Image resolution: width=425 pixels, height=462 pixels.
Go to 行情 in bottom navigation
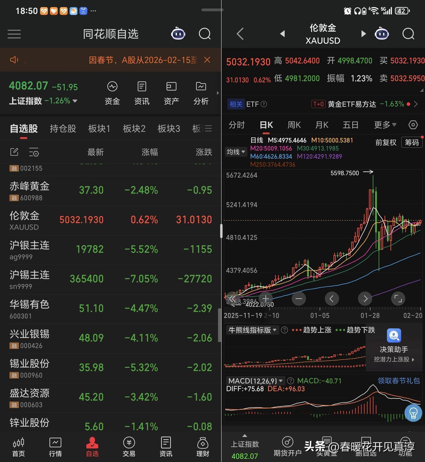click(x=55, y=447)
